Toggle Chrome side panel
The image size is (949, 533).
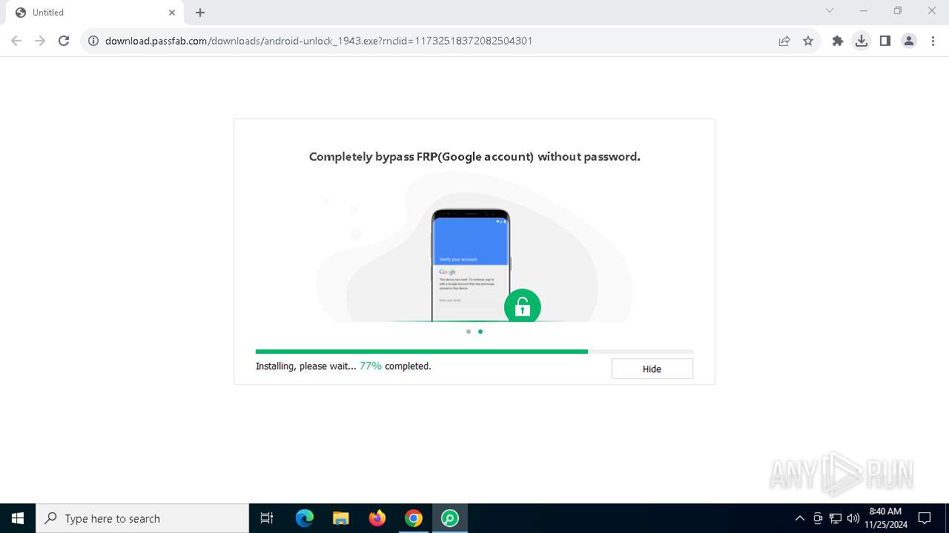point(885,41)
